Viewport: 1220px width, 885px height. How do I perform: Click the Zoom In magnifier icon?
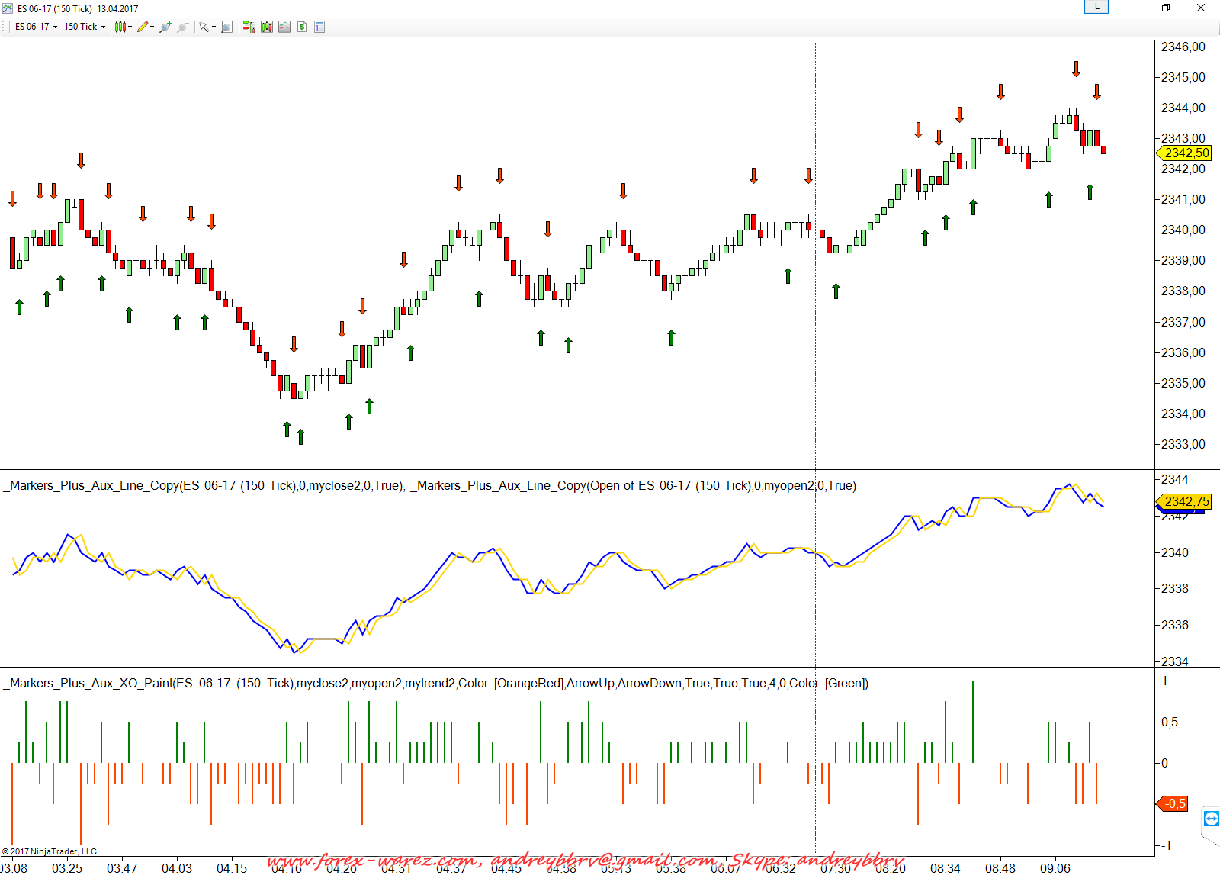point(165,27)
